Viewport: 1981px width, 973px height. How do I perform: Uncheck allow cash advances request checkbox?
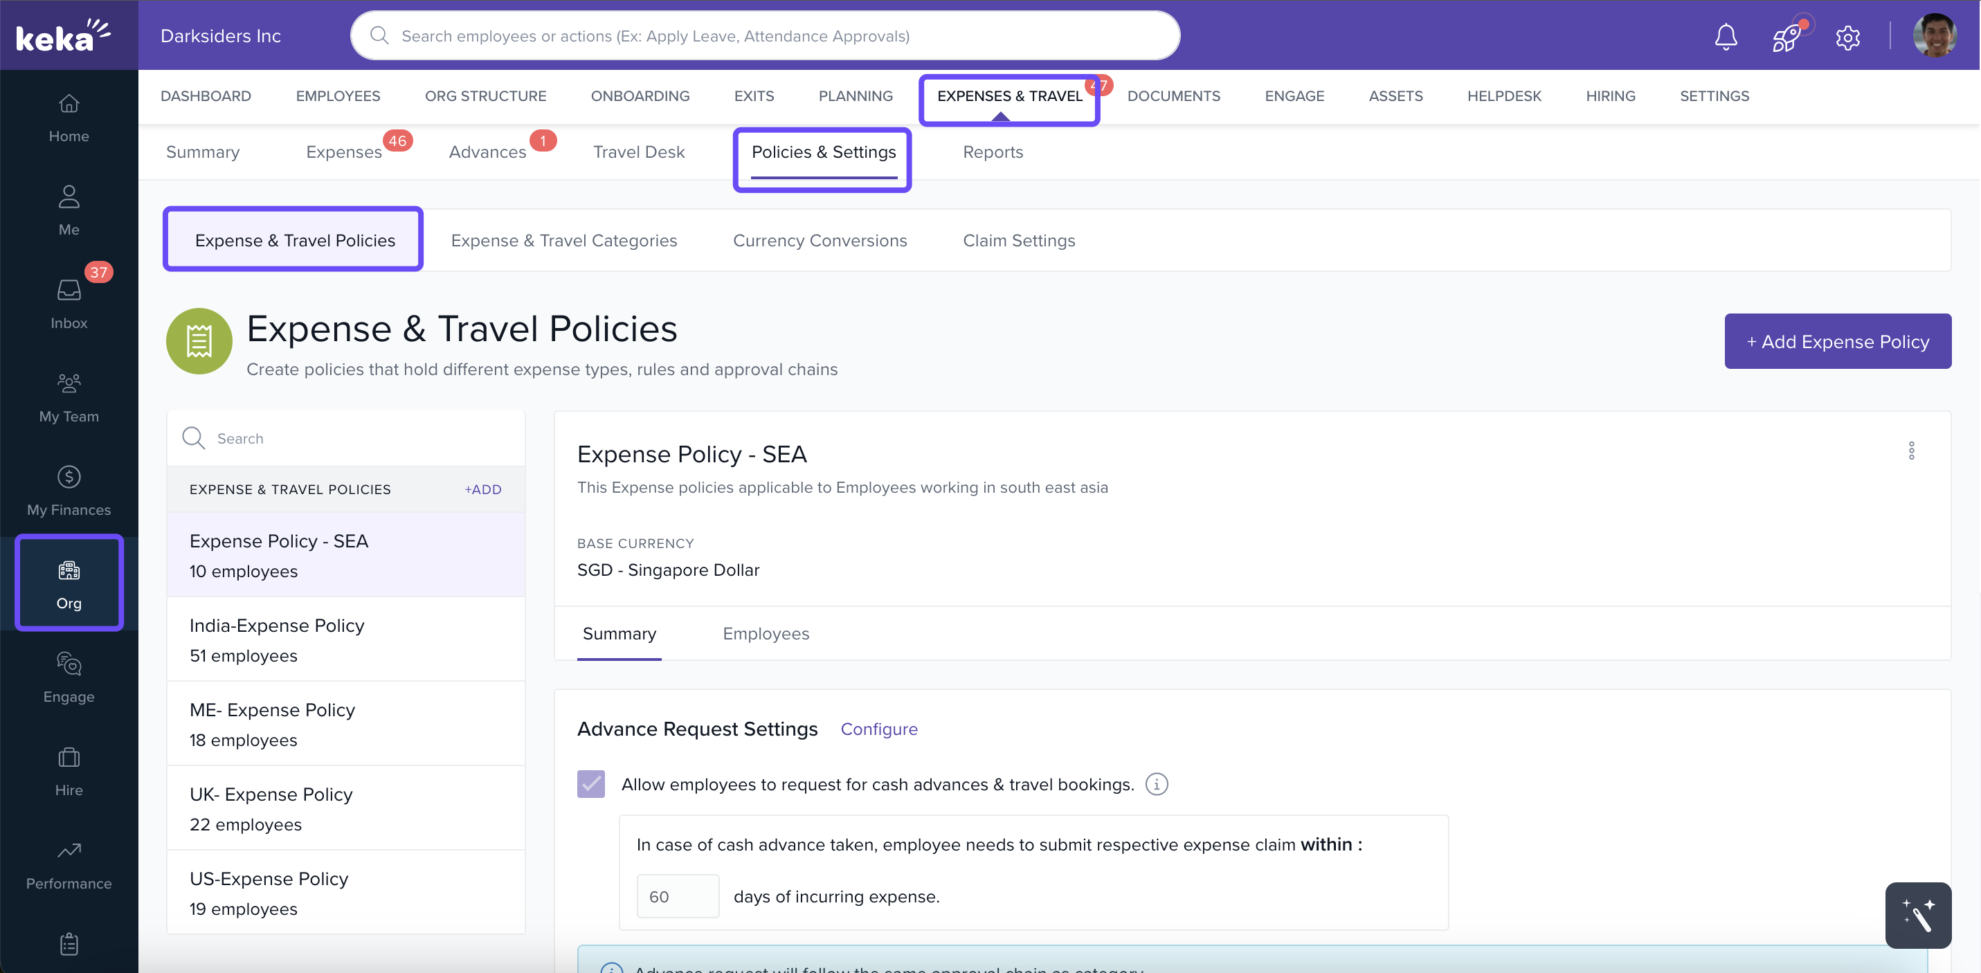[590, 784]
